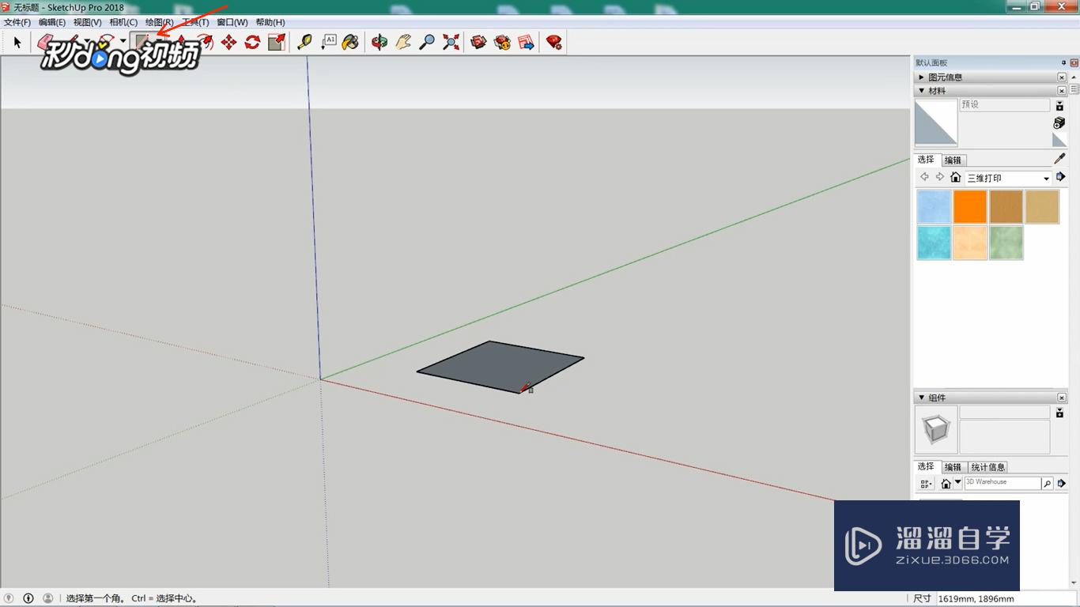Open the Arc tool flyout dropdown arrow
This screenshot has height=607, width=1080.
coord(123,42)
